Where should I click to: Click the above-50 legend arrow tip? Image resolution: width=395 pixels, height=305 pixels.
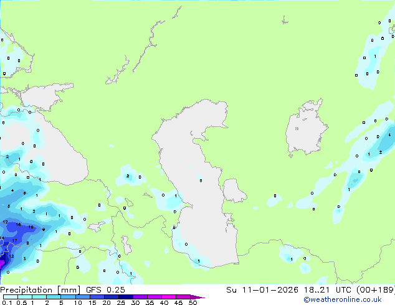click(x=197, y=297)
